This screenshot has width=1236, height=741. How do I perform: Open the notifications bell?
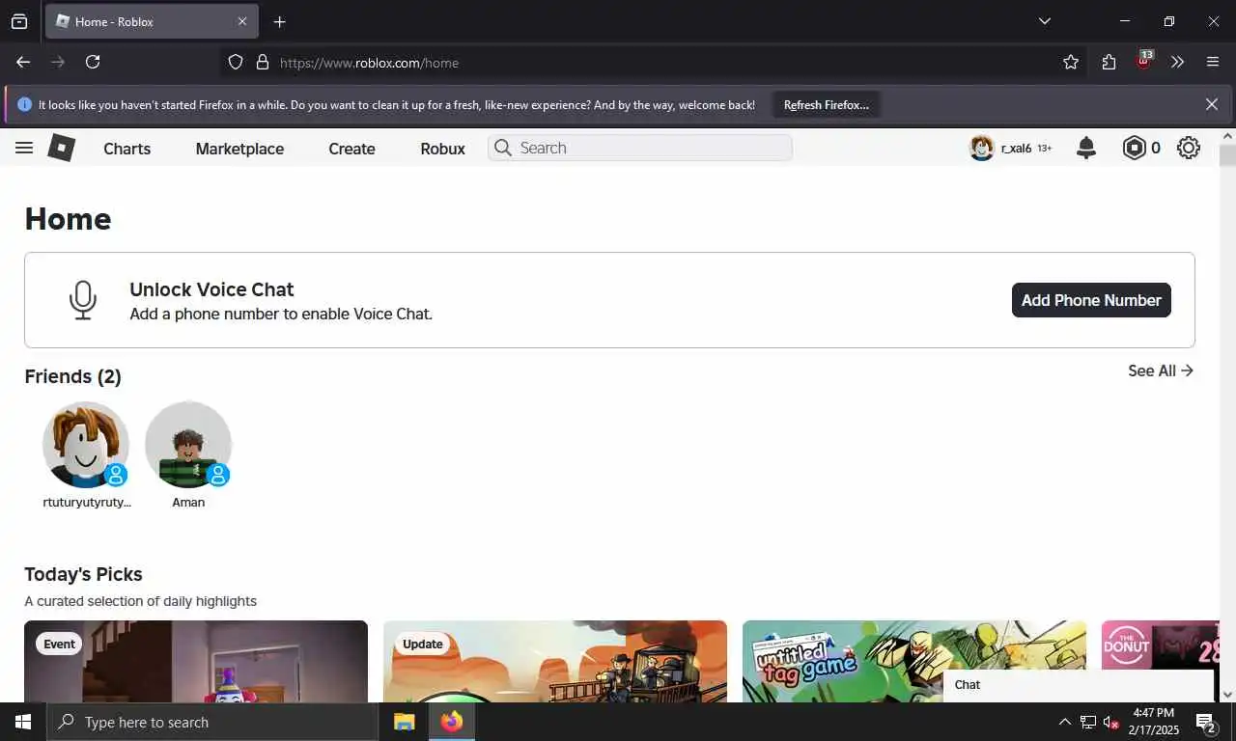coord(1086,148)
